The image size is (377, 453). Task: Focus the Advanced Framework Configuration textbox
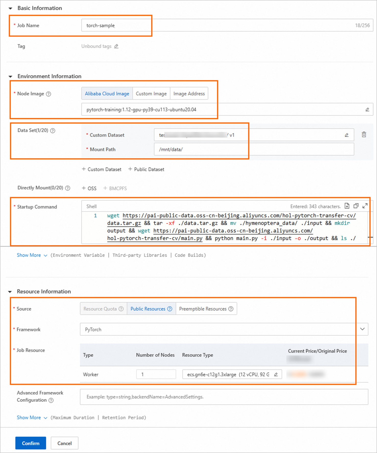coord(224,397)
